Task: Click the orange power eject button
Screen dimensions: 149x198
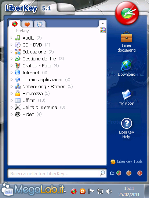Action: point(129,173)
